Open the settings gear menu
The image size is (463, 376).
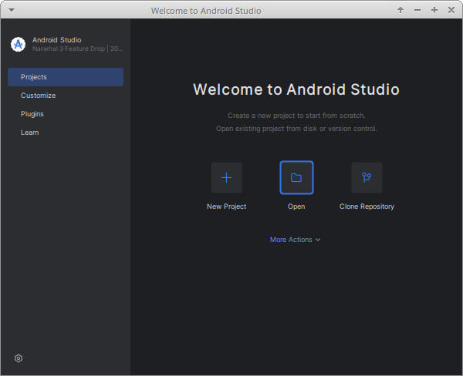coord(19,358)
